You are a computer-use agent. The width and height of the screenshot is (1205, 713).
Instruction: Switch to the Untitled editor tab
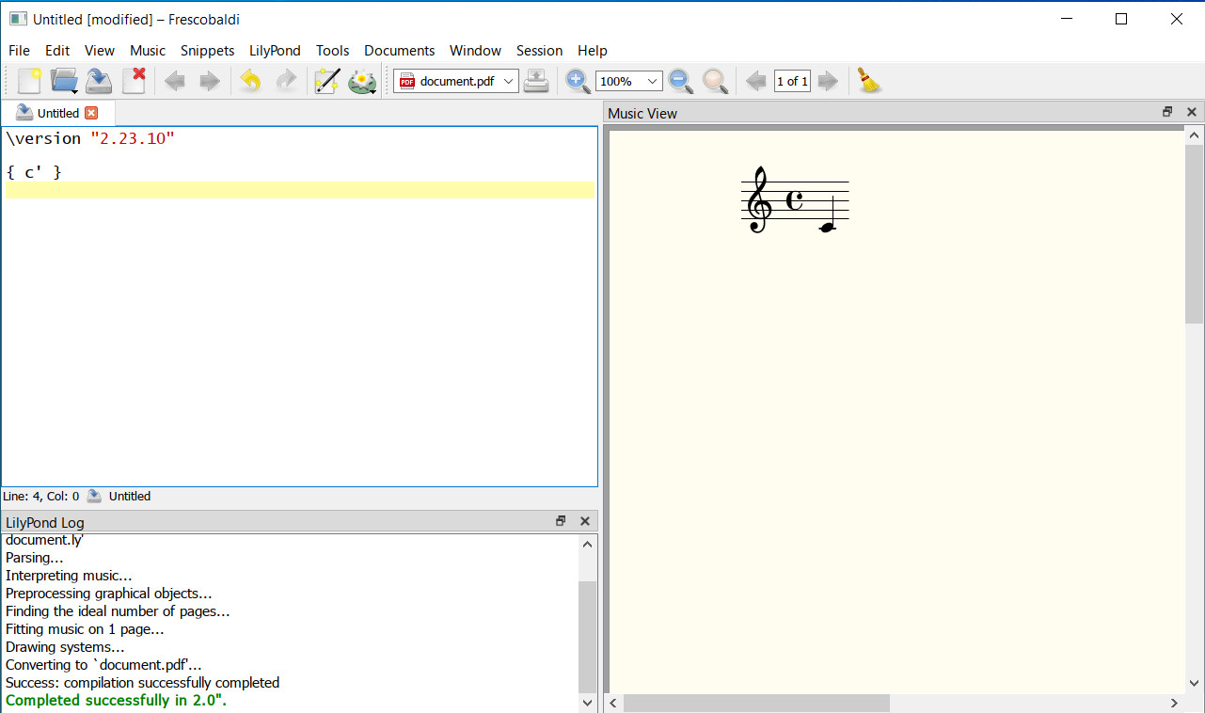coord(56,112)
